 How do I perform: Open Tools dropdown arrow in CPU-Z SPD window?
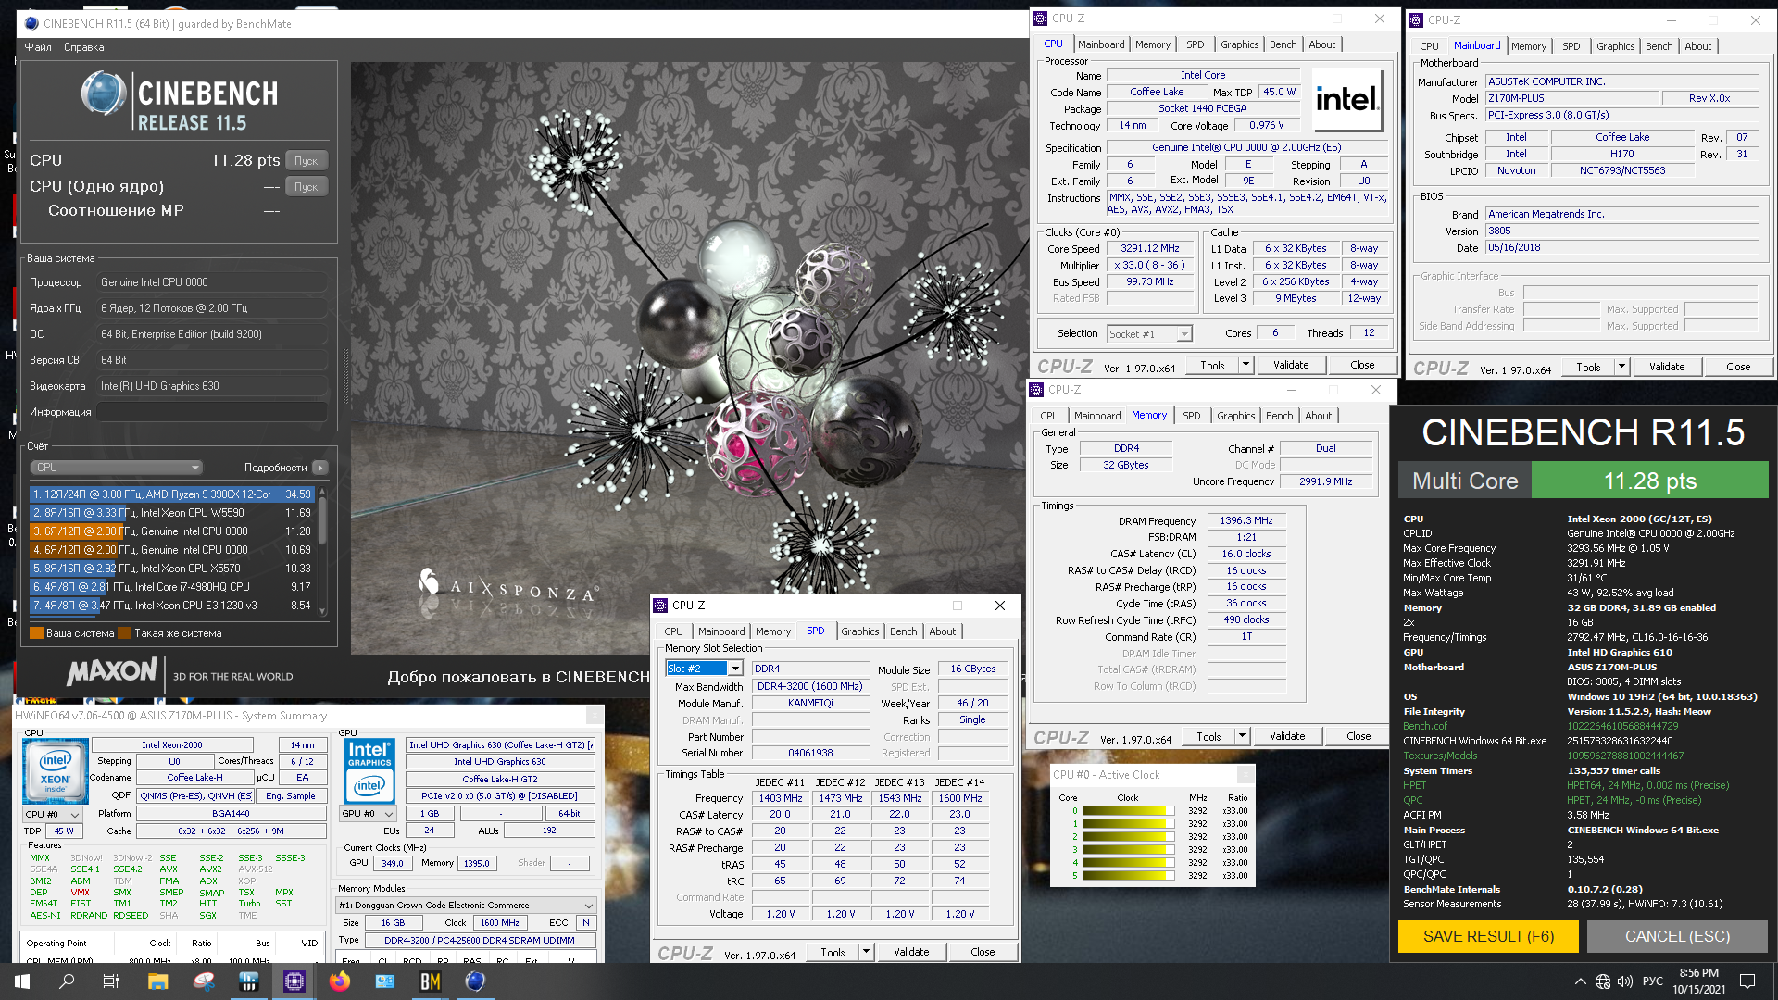tap(866, 951)
